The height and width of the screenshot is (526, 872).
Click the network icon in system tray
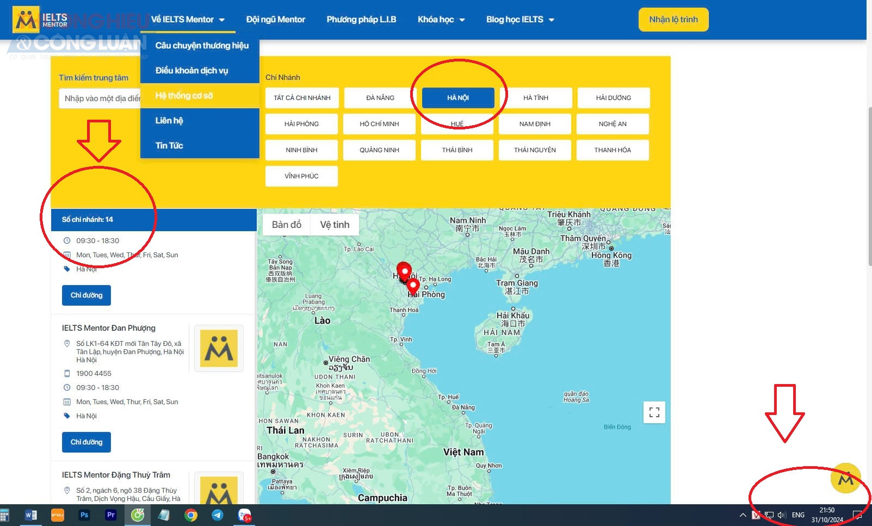(769, 515)
